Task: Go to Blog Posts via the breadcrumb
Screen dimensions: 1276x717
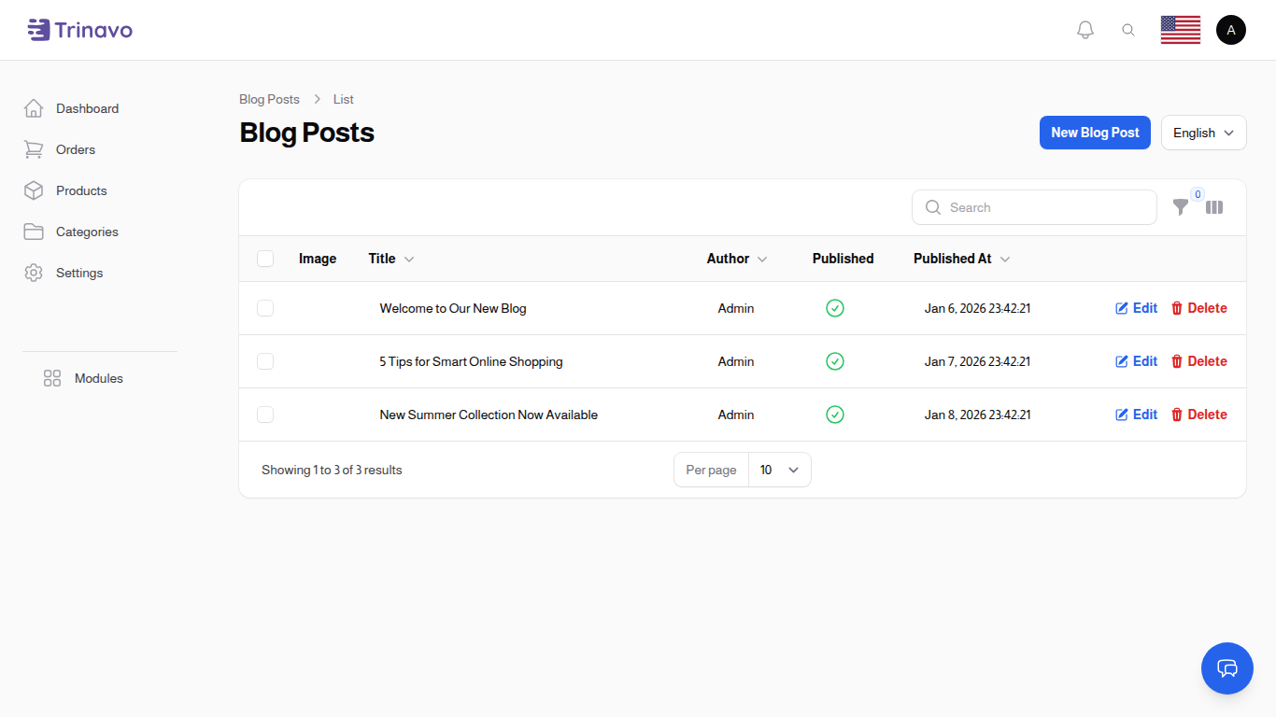Action: tap(269, 99)
